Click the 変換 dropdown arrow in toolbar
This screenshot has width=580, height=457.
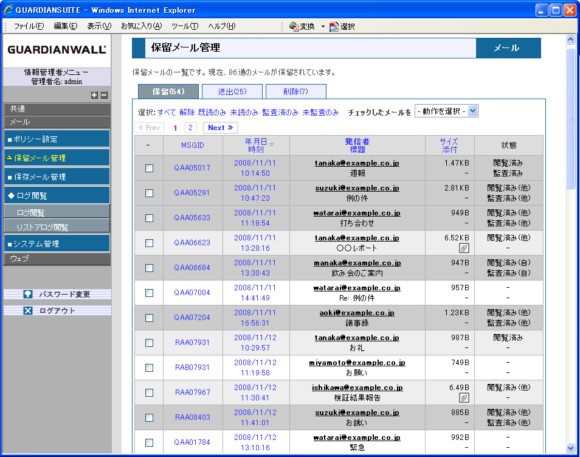click(x=323, y=27)
